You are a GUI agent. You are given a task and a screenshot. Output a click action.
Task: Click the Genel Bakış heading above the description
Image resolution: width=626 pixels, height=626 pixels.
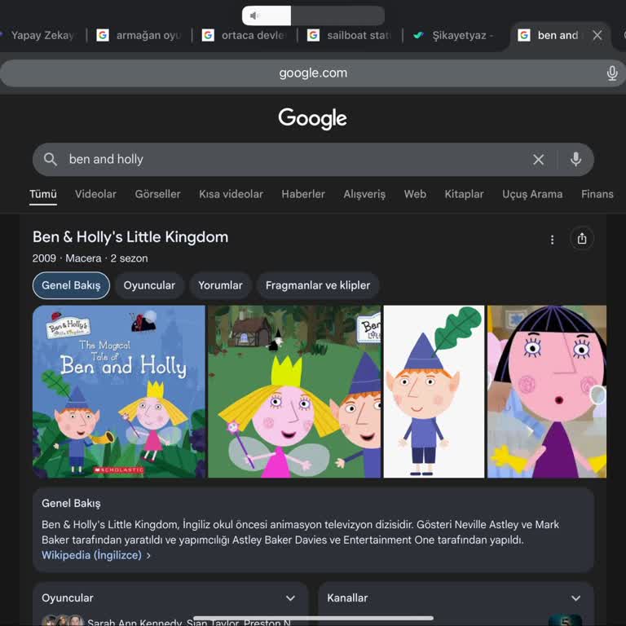pos(71,504)
